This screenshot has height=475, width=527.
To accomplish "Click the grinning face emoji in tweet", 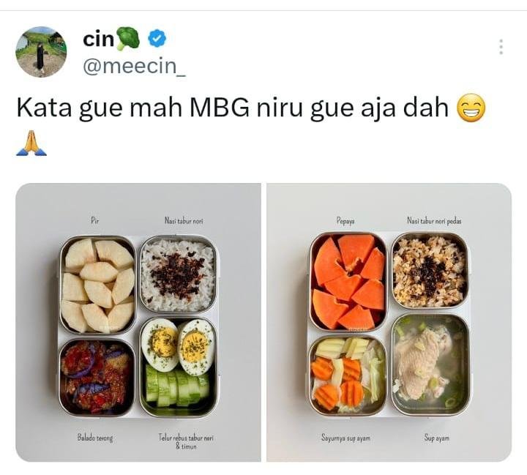I will pyautogui.click(x=471, y=108).
